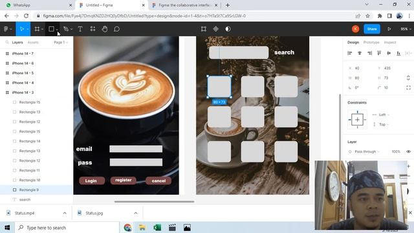Select the Move tool
The image size is (414, 233).
pos(22,29)
